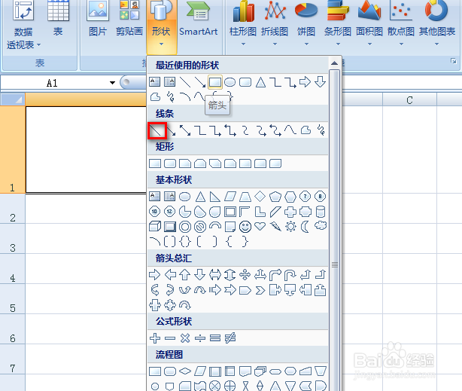Choose the plain rectangle under 矩形
Viewport: 462px width, 391px height.
(155, 163)
